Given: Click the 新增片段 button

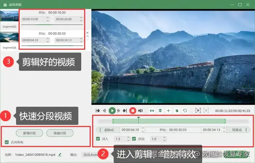Looking at the screenshot, I should (x=30, y=133).
